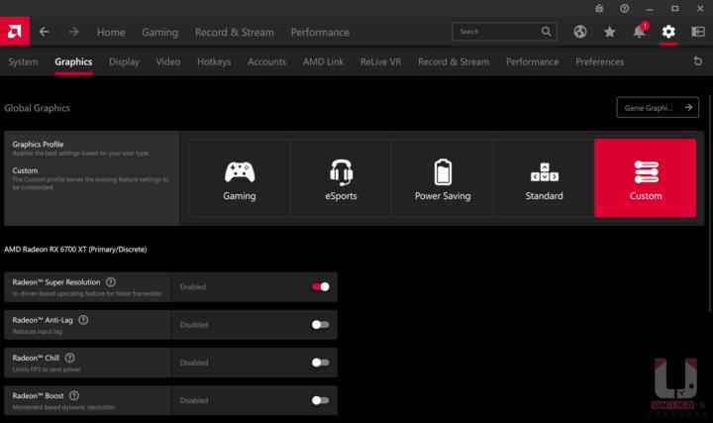This screenshot has height=423, width=713.
Task: Show help for Radeon Chill
Action: (69, 358)
